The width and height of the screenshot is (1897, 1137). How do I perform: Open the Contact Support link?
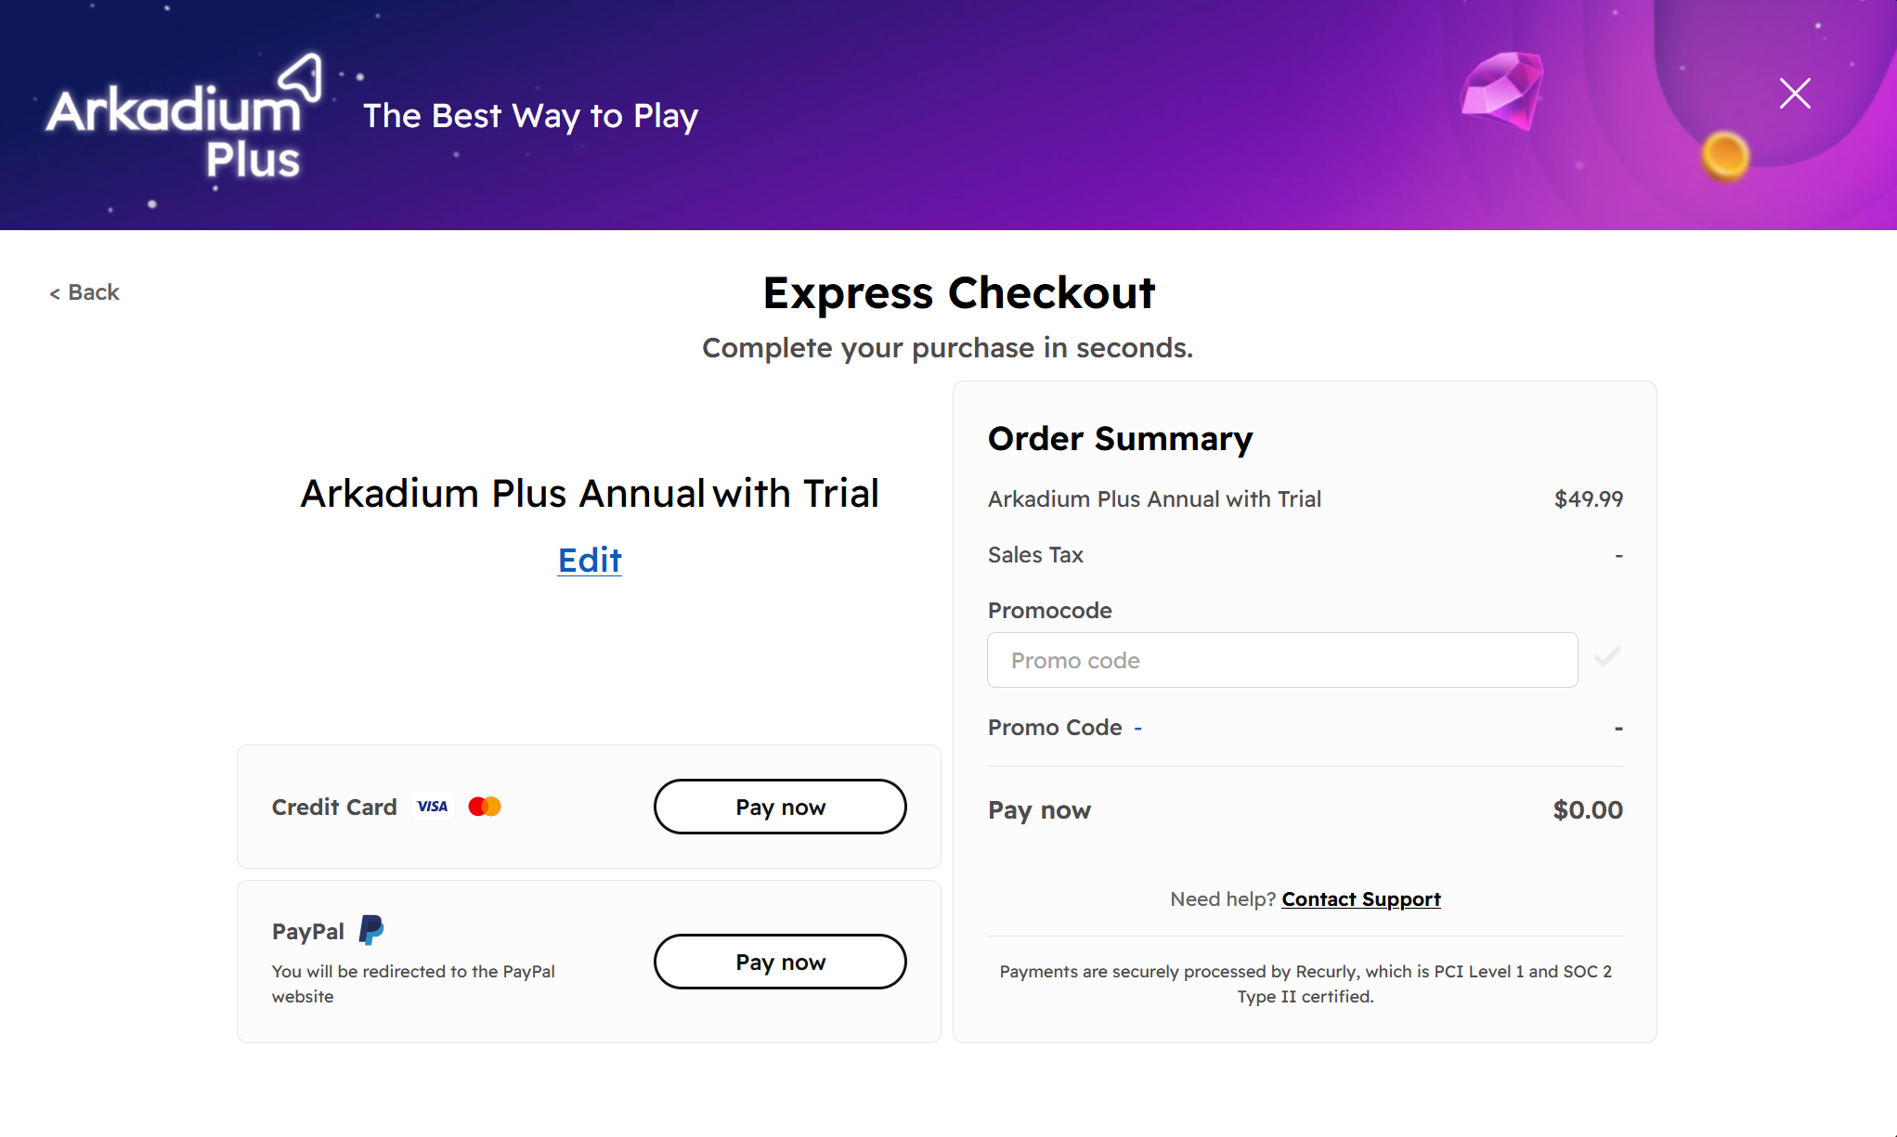[1361, 898]
